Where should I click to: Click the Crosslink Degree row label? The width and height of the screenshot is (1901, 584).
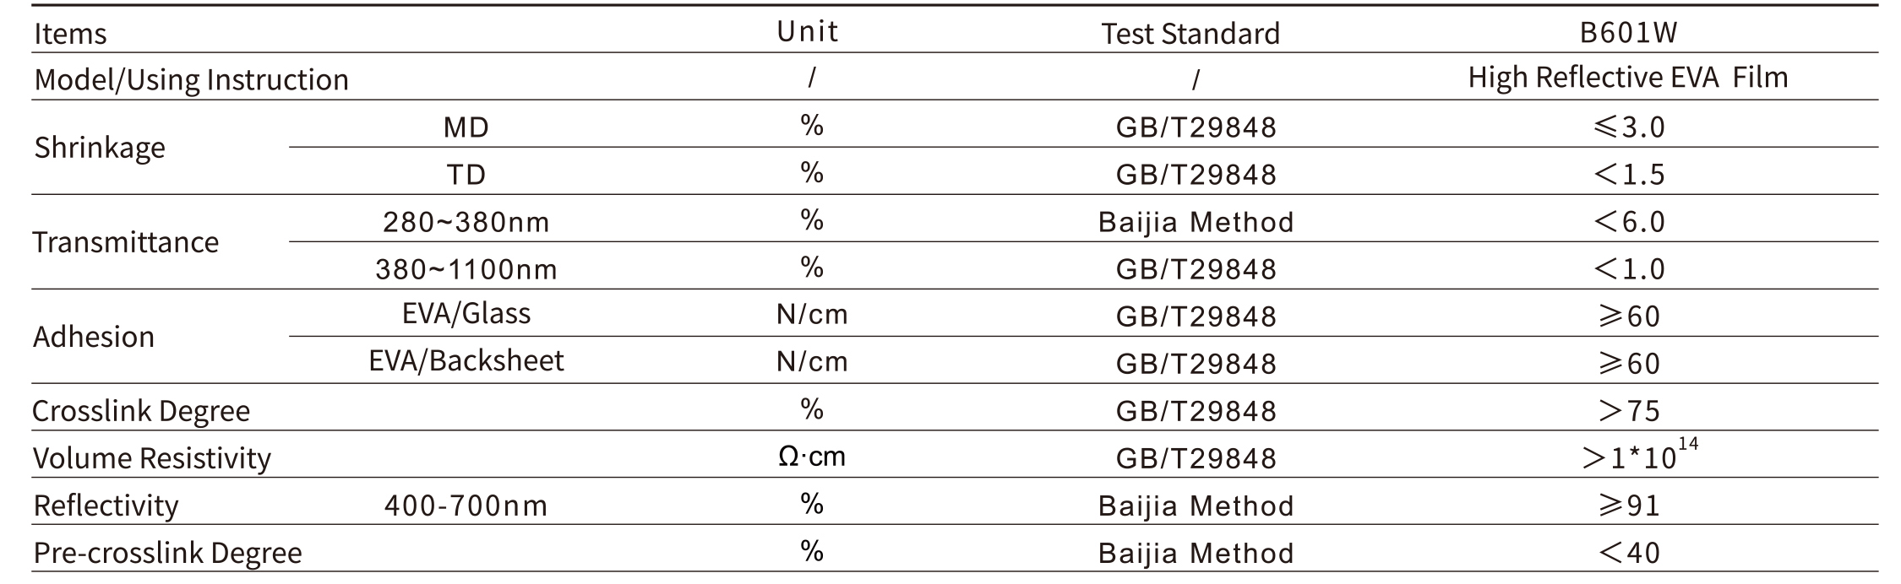point(141,411)
